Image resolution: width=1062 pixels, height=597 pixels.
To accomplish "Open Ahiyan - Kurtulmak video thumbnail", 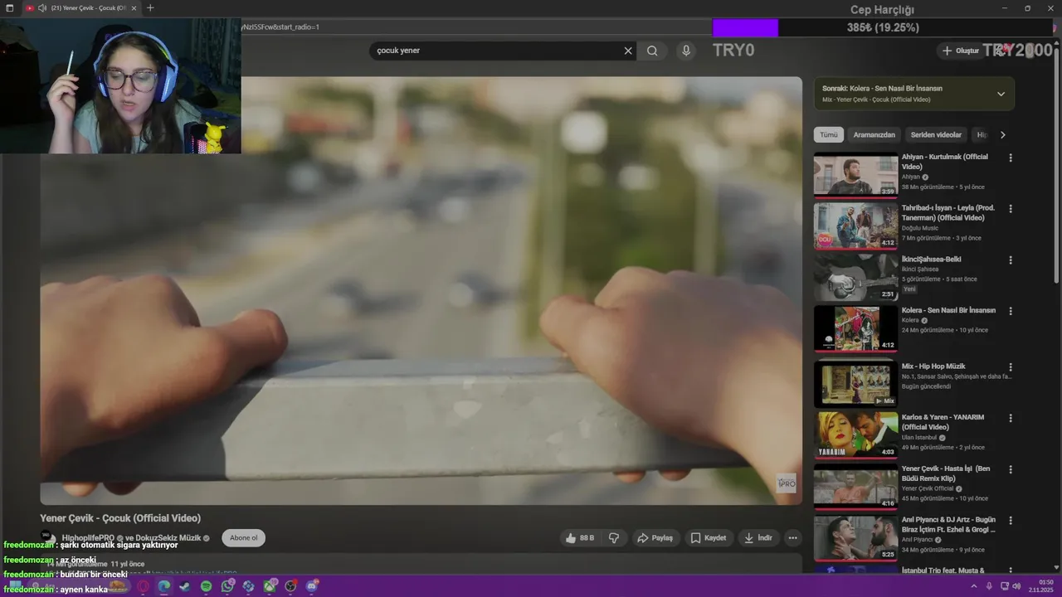I will [x=855, y=174].
